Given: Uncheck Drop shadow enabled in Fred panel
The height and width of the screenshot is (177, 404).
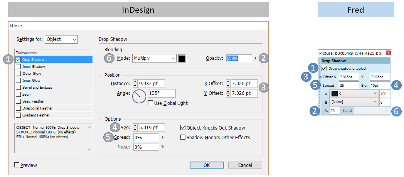Looking at the screenshot, I should pos(323,69).
